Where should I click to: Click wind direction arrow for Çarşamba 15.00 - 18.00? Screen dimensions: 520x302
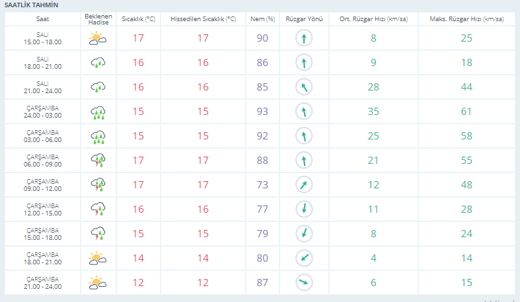tap(304, 234)
